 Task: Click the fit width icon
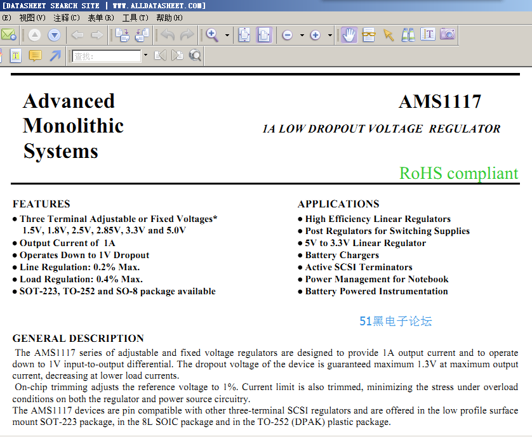click(x=264, y=35)
